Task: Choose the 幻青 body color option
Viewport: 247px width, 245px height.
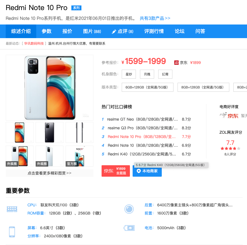Action: (x=165, y=74)
